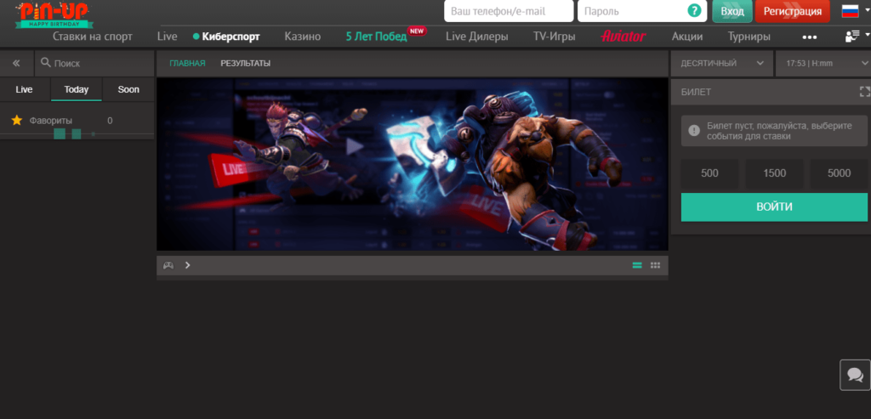Open Live Дилеры section

[477, 37]
